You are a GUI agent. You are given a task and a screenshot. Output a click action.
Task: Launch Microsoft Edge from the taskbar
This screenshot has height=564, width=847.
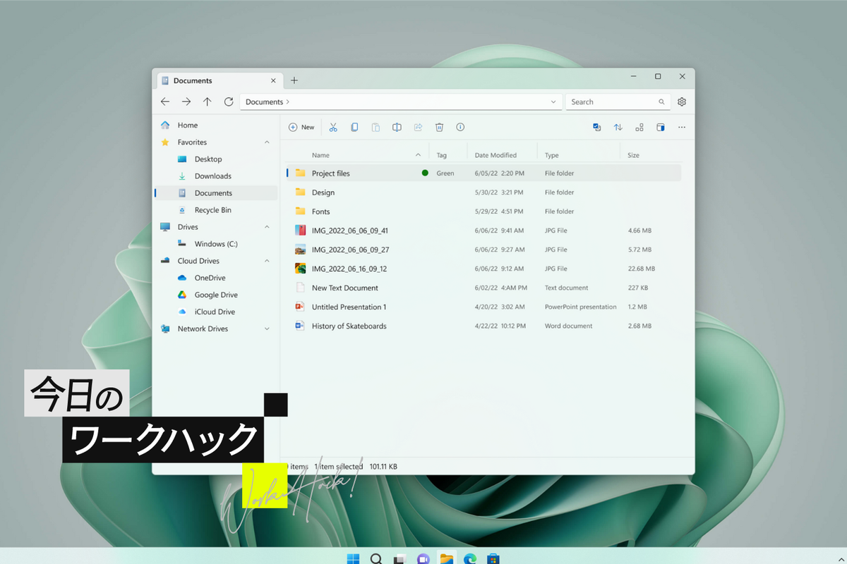[469, 558]
